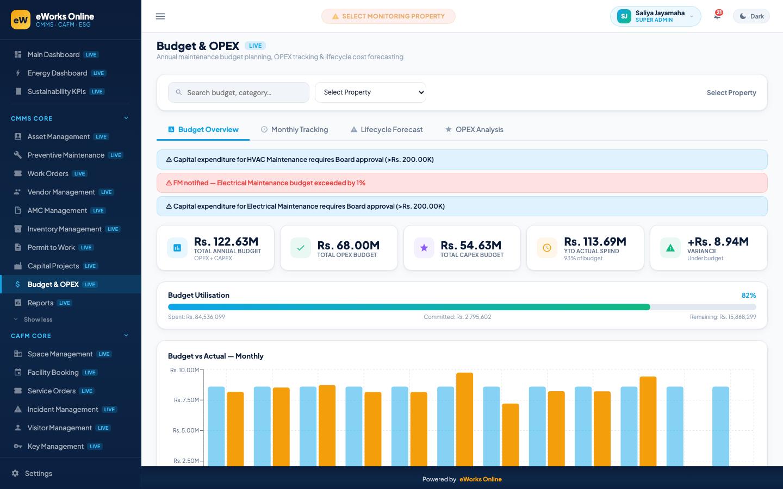Switch to OPEX Analysis tab
Image resolution: width=783 pixels, height=489 pixels.
point(474,129)
